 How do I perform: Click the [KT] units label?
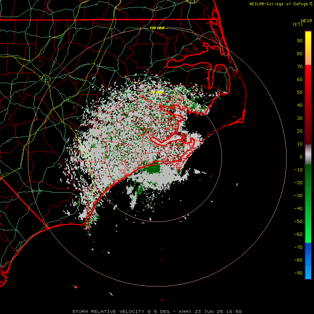click(298, 24)
